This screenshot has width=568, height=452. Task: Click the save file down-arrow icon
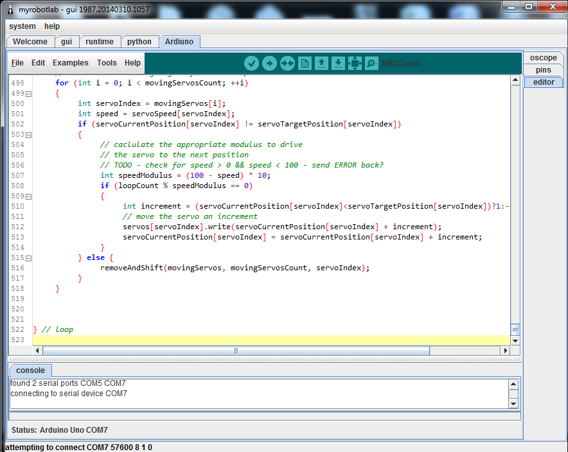[x=338, y=63]
